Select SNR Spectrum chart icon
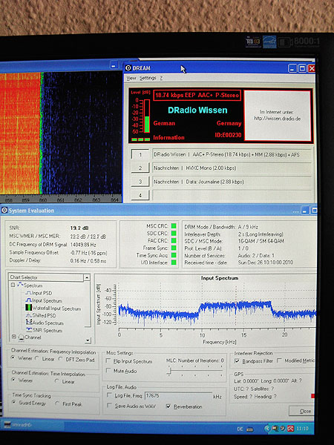334x445 pixels. pyautogui.click(x=28, y=330)
